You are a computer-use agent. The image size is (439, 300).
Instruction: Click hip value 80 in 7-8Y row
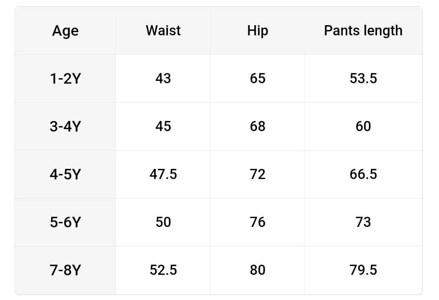[x=258, y=270]
